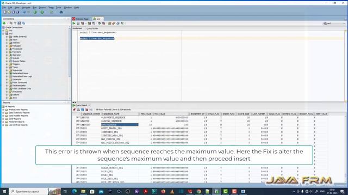Open the File menu
Image resolution: width=348 pixels, height=195 pixels.
pos(4,8)
